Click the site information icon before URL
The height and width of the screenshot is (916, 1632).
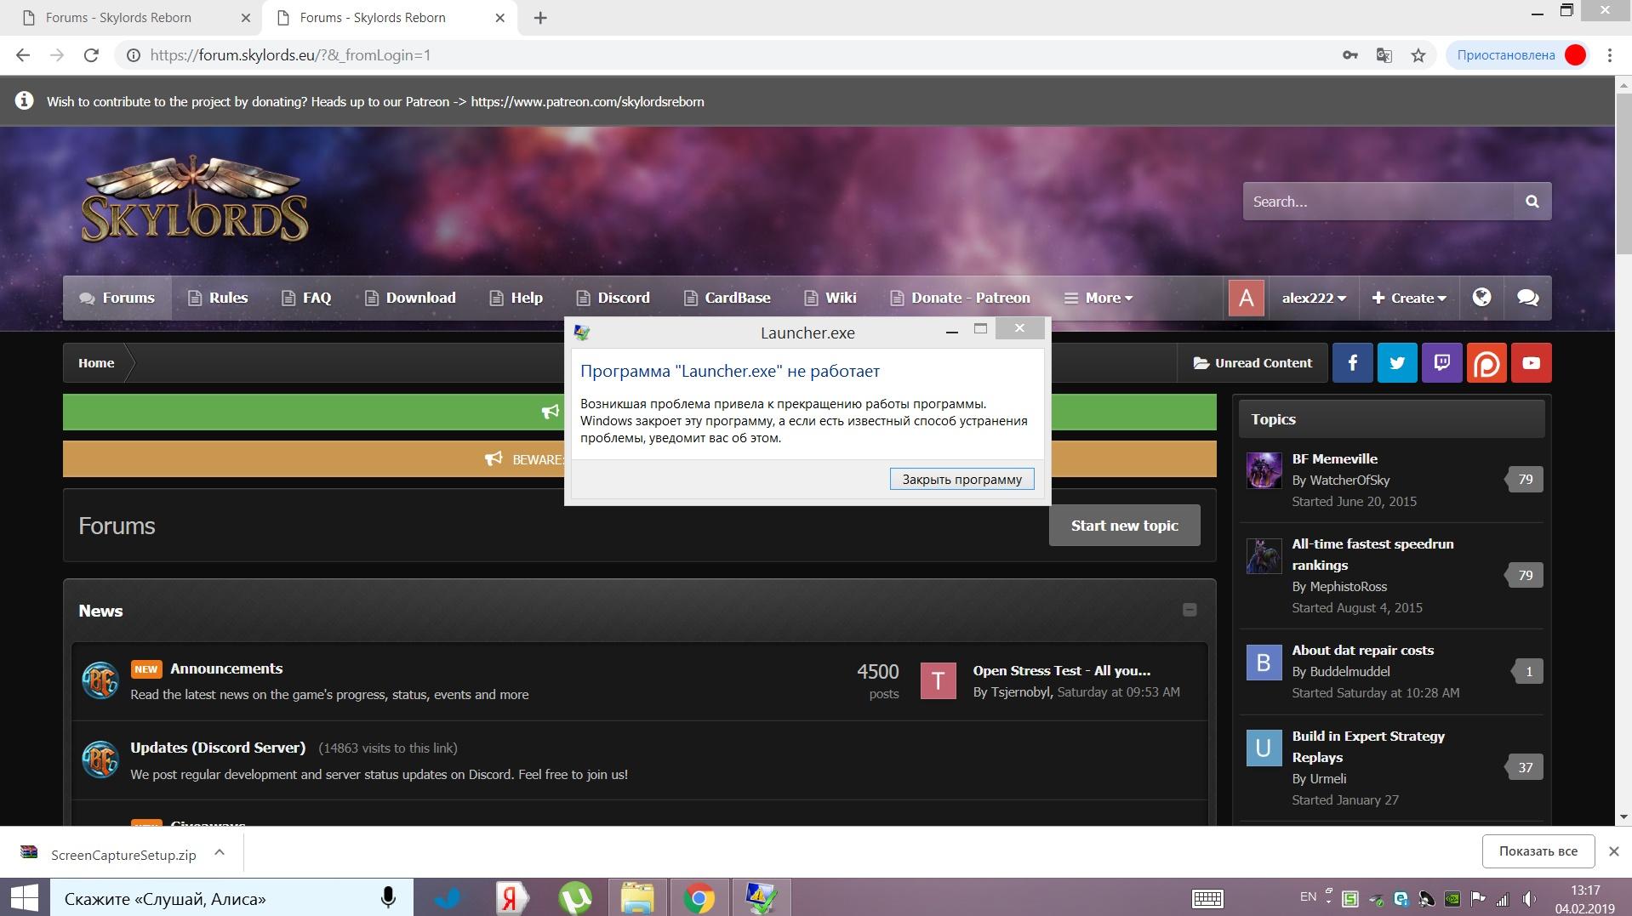tap(133, 55)
